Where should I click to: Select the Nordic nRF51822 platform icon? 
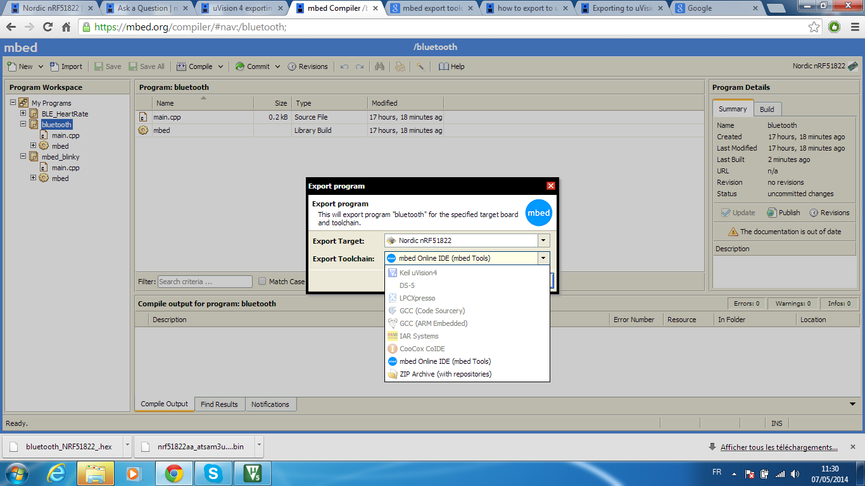852,66
